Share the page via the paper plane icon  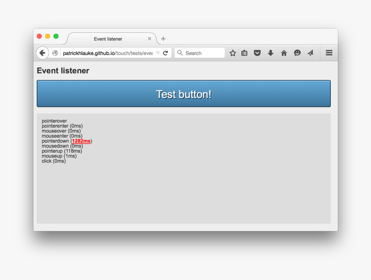[x=310, y=53]
